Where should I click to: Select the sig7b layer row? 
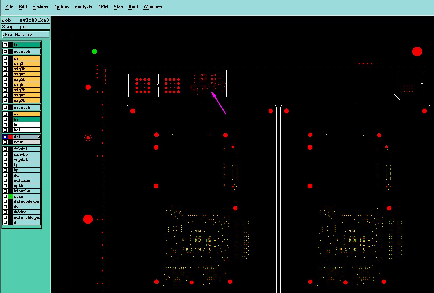(x=27, y=90)
